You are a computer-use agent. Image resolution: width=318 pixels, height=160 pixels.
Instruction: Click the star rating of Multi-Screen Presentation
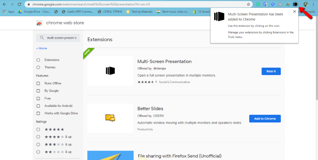(146, 82)
